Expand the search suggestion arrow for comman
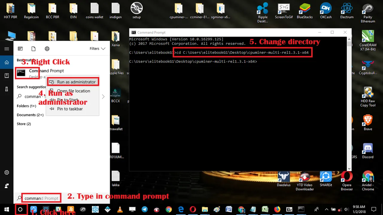The width and height of the screenshot is (383, 215). click(103, 96)
